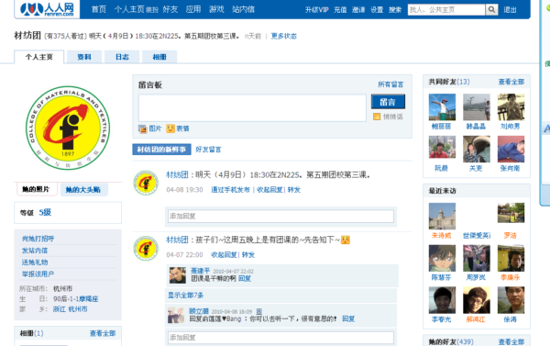Collapse replies via 收起回复 on 04-07 post

(224, 254)
